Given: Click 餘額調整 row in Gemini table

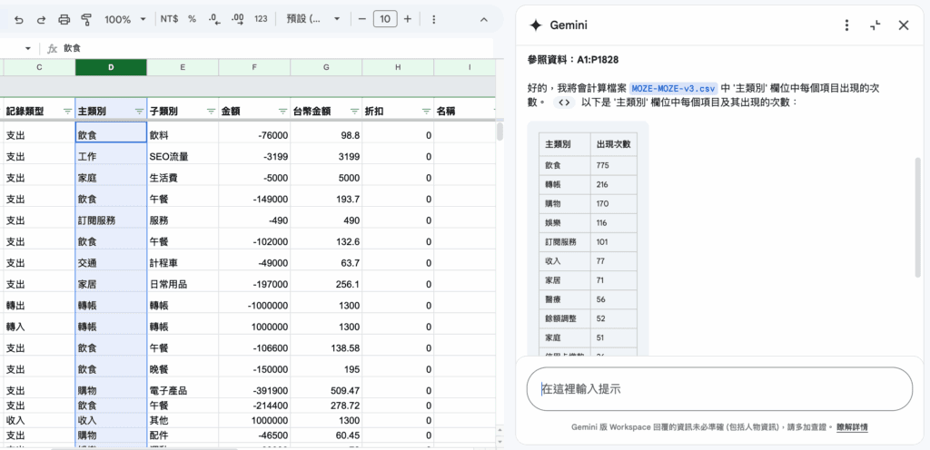Looking at the screenshot, I should click(x=588, y=318).
